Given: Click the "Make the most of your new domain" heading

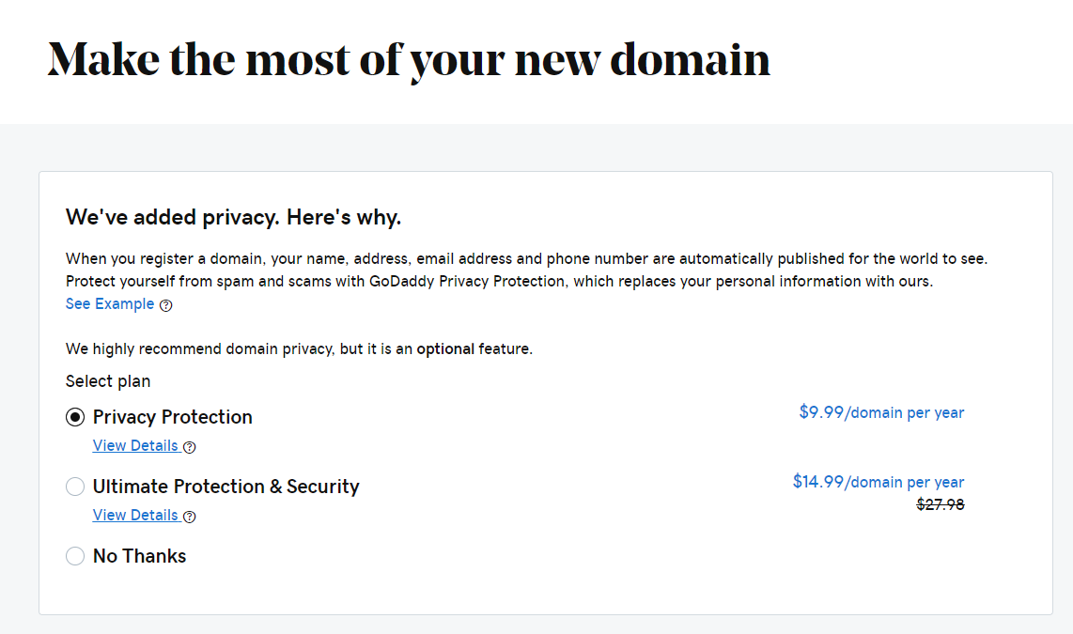Looking at the screenshot, I should pyautogui.click(x=409, y=60).
